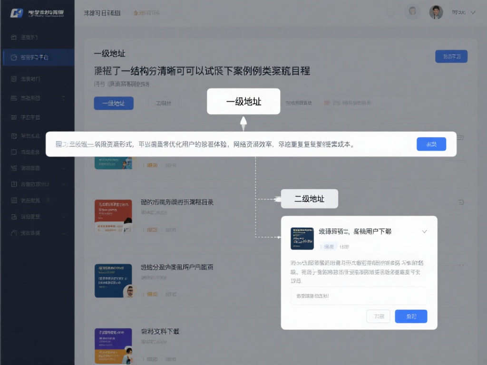Click the text input field inside the detail card

(x=359, y=297)
